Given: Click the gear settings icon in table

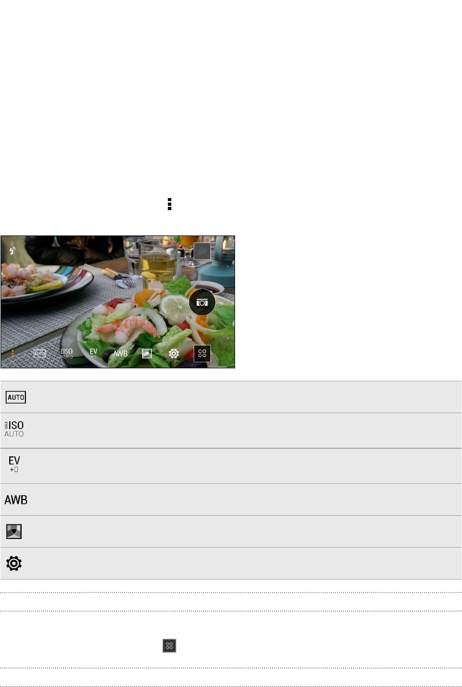Looking at the screenshot, I should [14, 564].
